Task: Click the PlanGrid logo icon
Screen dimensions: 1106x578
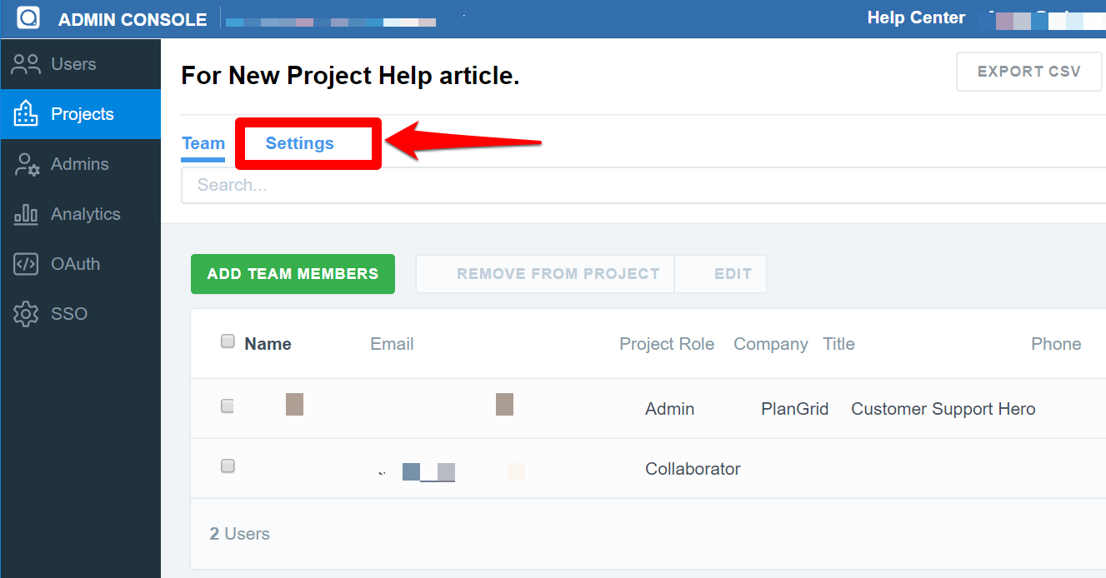Action: tap(28, 18)
